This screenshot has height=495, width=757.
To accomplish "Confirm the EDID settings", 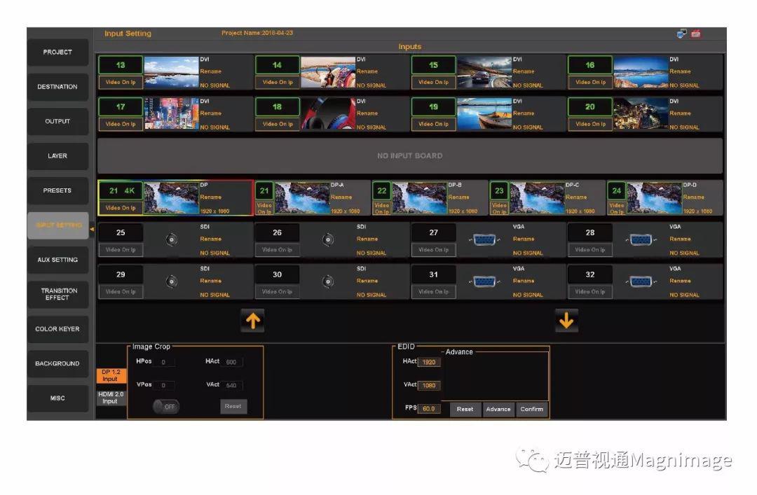I will (x=531, y=410).
